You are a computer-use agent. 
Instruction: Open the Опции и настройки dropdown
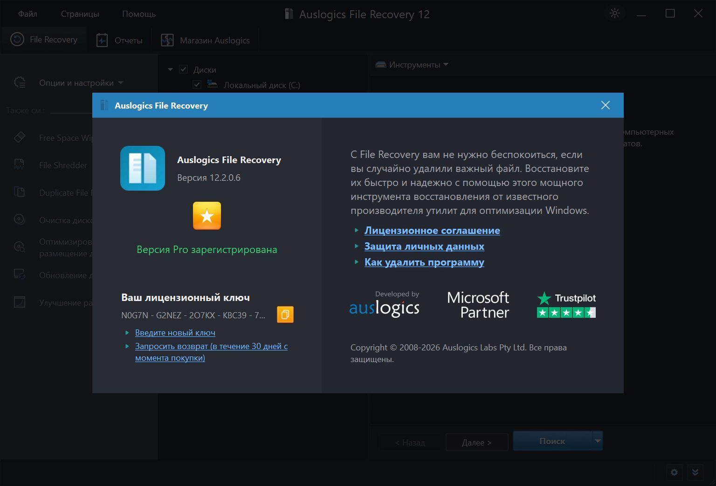pos(81,83)
